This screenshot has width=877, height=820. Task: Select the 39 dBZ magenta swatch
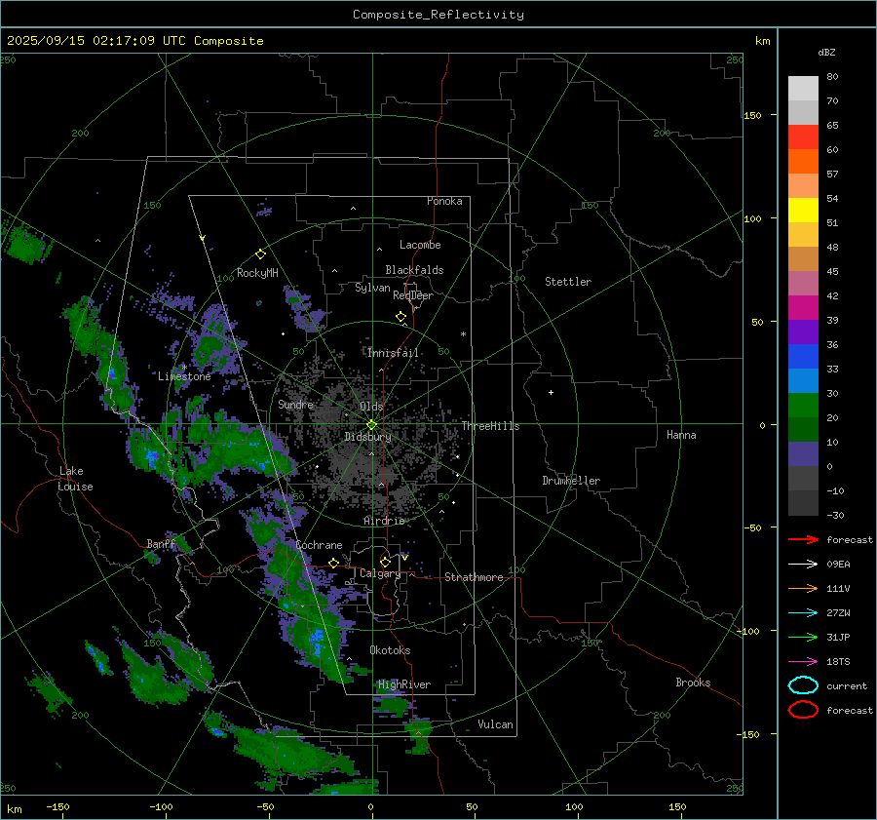tap(803, 307)
